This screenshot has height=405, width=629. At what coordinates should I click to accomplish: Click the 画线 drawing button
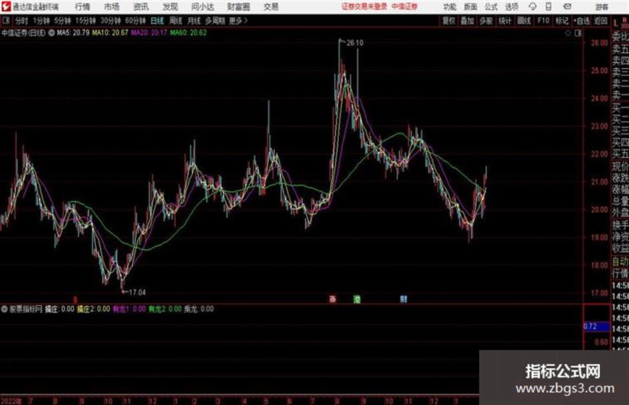(523, 21)
